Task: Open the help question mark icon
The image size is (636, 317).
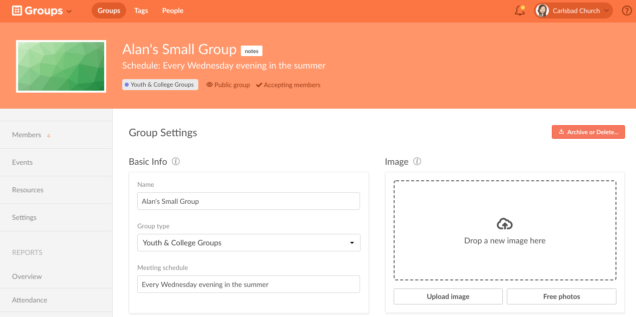Action: point(626,11)
